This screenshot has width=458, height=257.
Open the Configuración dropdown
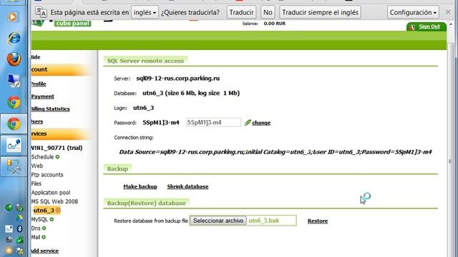(413, 12)
